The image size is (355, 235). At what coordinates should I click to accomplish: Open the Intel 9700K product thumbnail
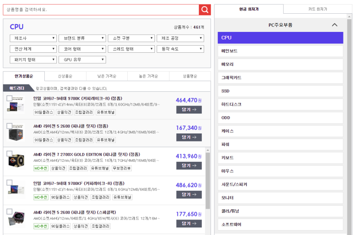[16, 105]
